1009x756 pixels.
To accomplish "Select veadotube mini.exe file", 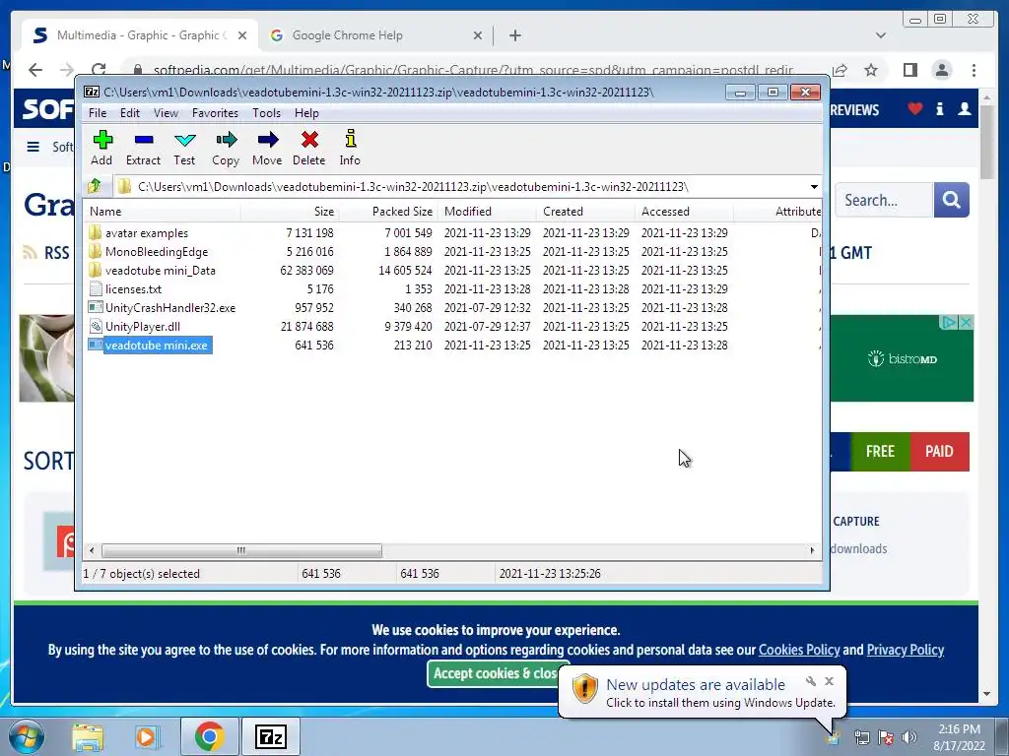I will pos(157,346).
